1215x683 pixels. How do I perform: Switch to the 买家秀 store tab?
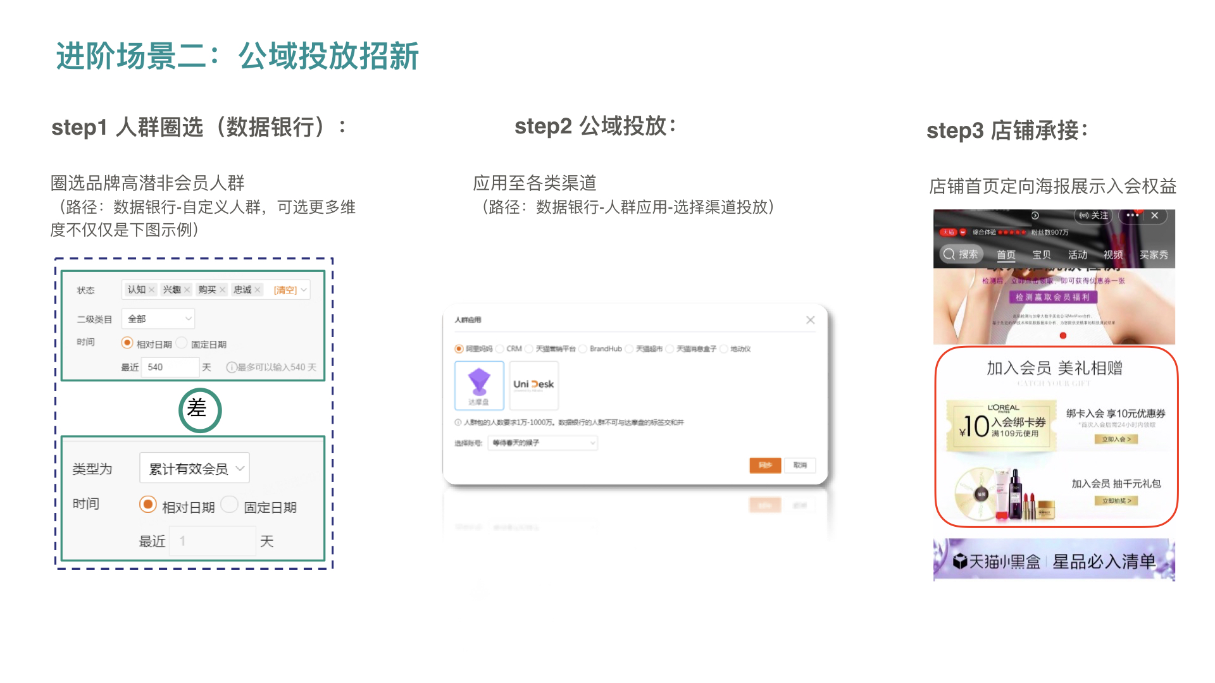click(x=1154, y=254)
